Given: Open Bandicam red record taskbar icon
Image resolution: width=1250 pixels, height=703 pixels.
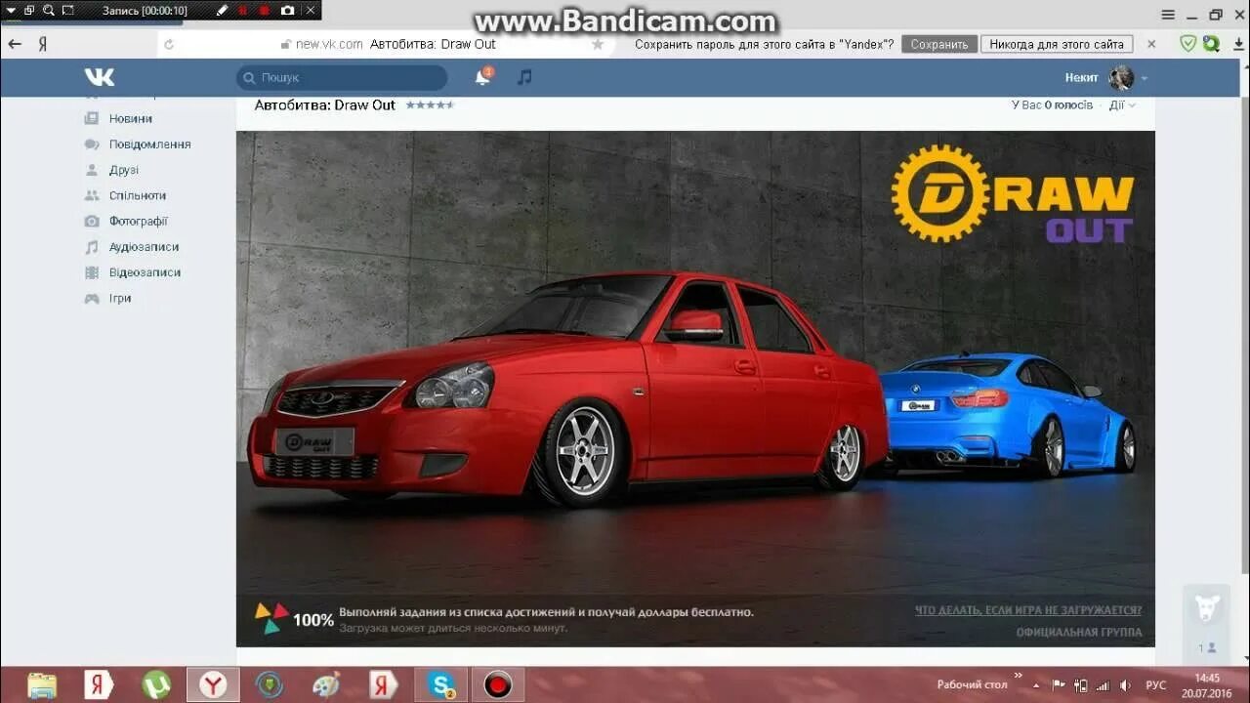Looking at the screenshot, I should (x=498, y=684).
